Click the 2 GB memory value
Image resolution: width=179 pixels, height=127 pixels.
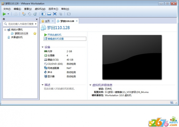pyautogui.click(x=69, y=51)
